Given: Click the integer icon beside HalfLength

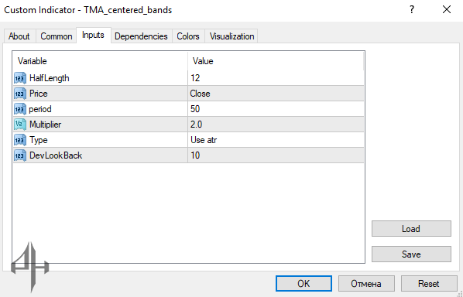Looking at the screenshot, I should point(20,78).
